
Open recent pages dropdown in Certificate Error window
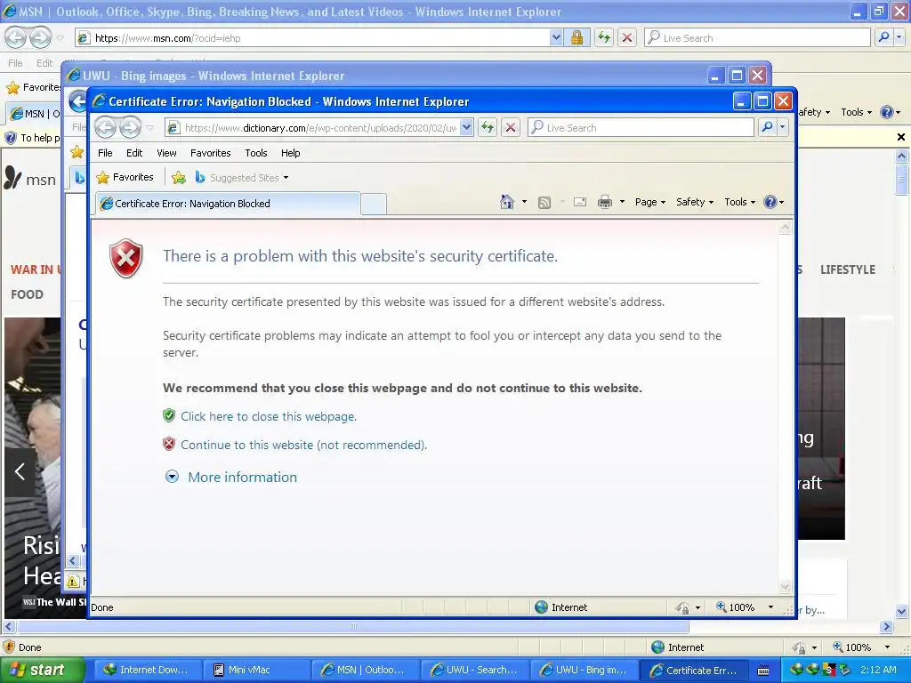[149, 128]
